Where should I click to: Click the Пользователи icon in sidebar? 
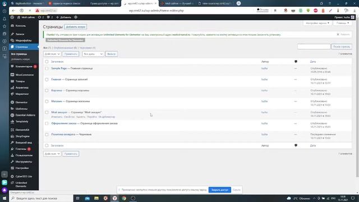click(12, 155)
